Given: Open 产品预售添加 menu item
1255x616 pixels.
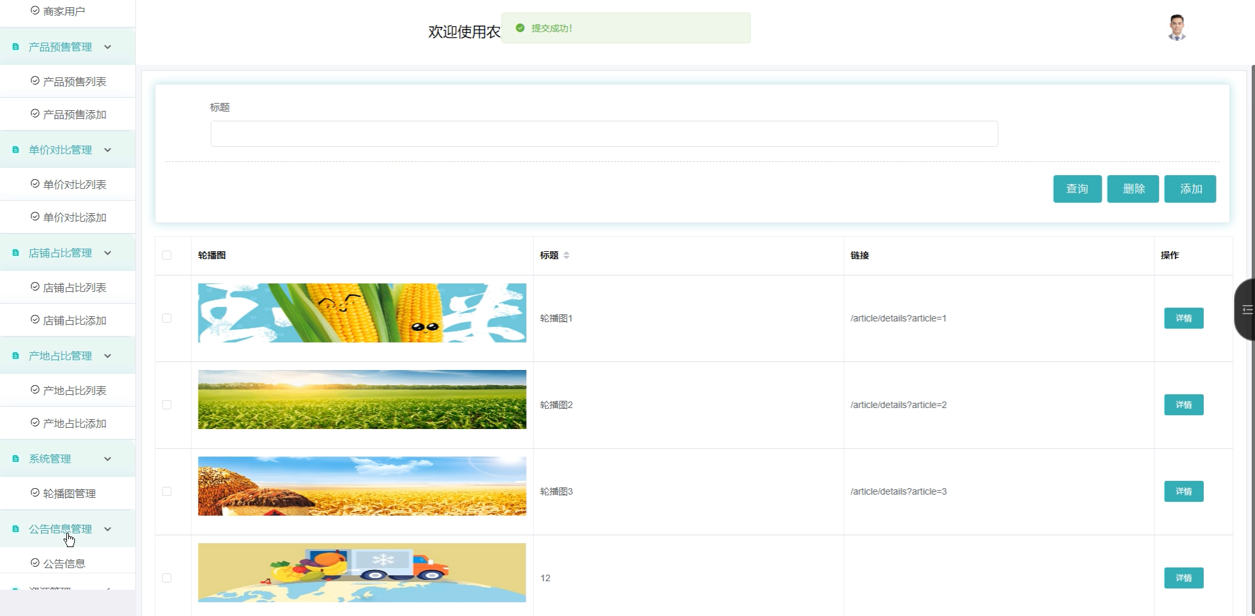Looking at the screenshot, I should (x=68, y=114).
